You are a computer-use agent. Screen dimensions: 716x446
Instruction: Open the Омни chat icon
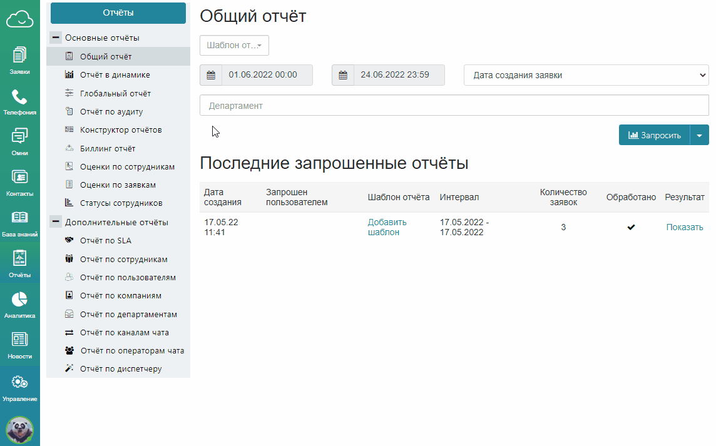click(19, 136)
